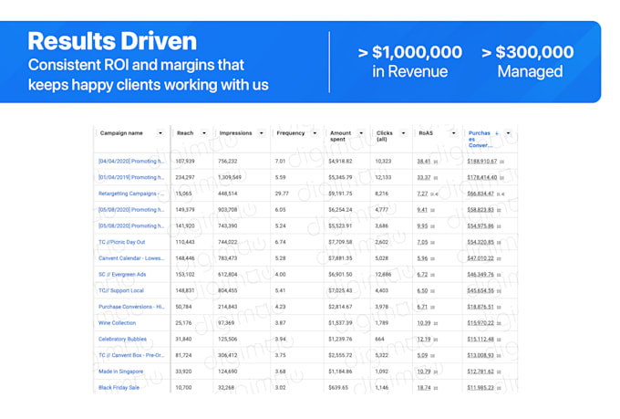Open the Purchase Conversions - Hi... campaign
The width and height of the screenshot is (620, 419).
pos(131,307)
